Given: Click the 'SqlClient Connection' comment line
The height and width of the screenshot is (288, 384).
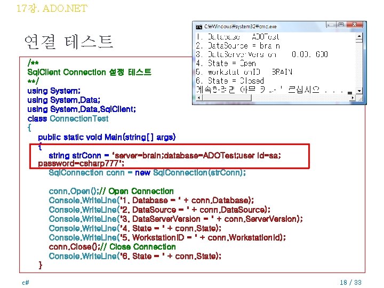Looking at the screenshot, I should tap(90, 72).
